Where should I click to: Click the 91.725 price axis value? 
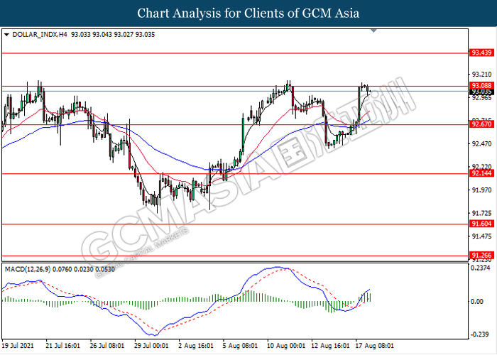click(481, 213)
